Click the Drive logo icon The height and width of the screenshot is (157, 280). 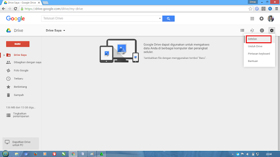point(9,31)
